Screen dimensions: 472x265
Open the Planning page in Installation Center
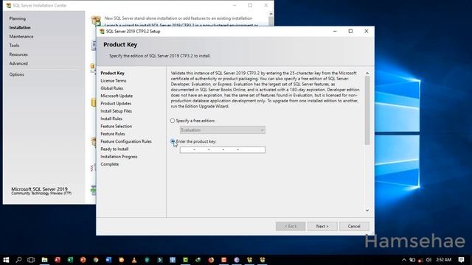click(x=18, y=18)
